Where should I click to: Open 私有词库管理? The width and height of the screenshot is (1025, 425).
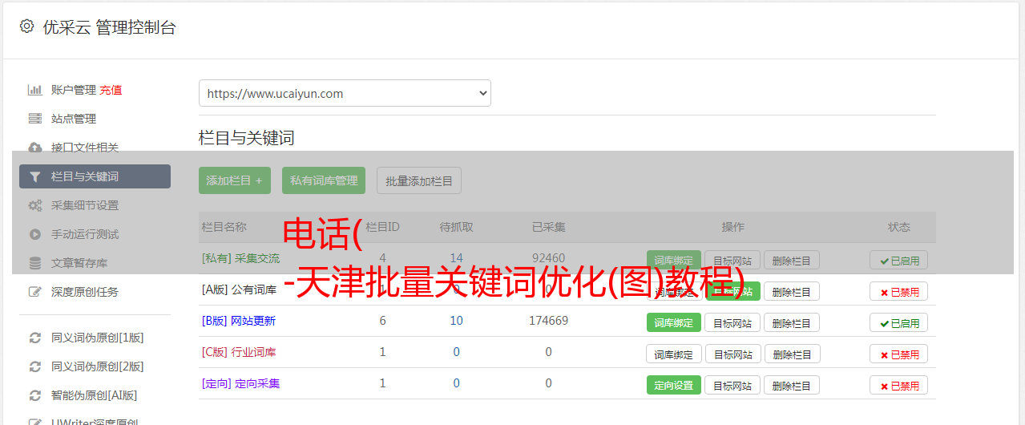click(324, 180)
